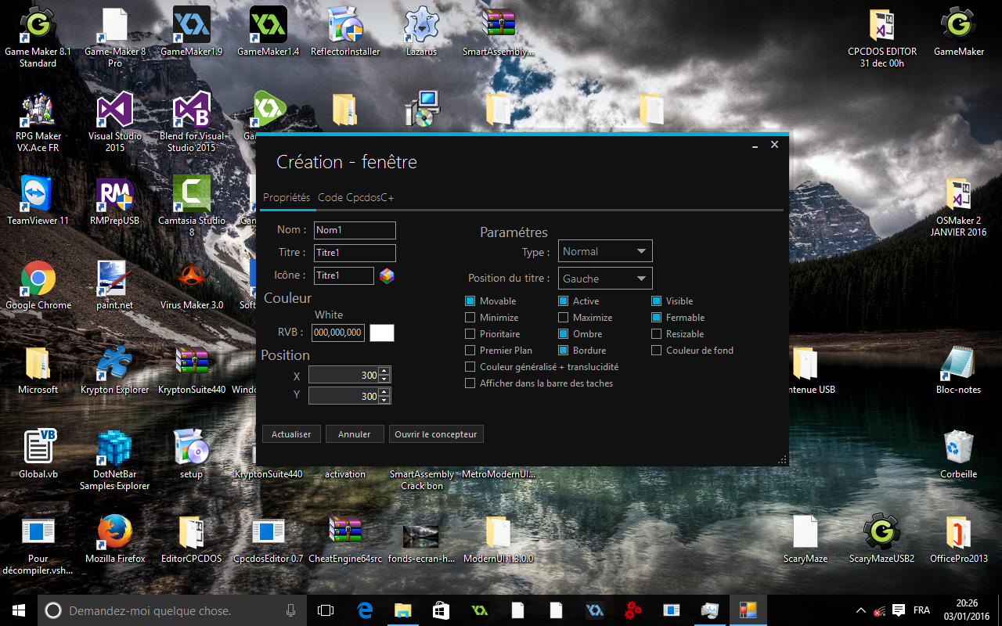This screenshot has height=626, width=1002.
Task: Enable the Maximize checkbox
Action: (564, 318)
